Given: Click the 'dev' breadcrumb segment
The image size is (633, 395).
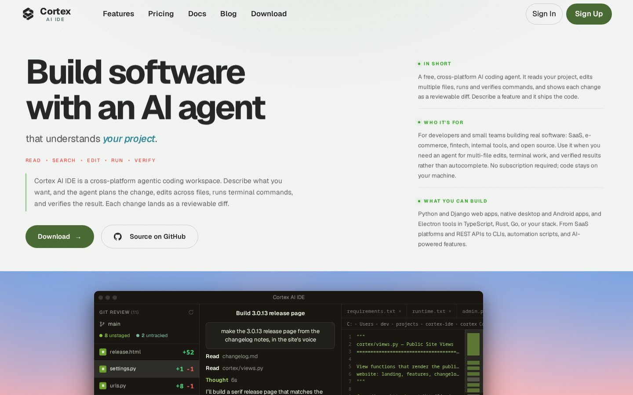Looking at the screenshot, I should pos(385,324).
